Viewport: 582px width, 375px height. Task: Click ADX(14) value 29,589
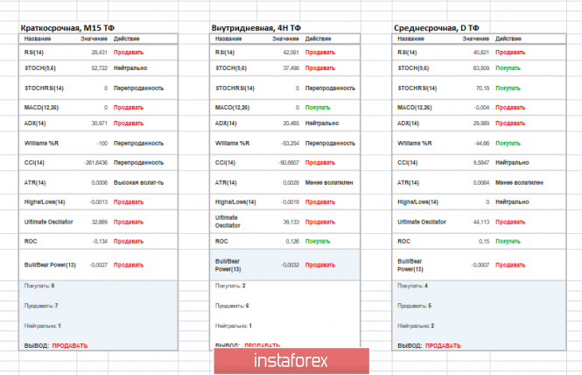click(481, 123)
